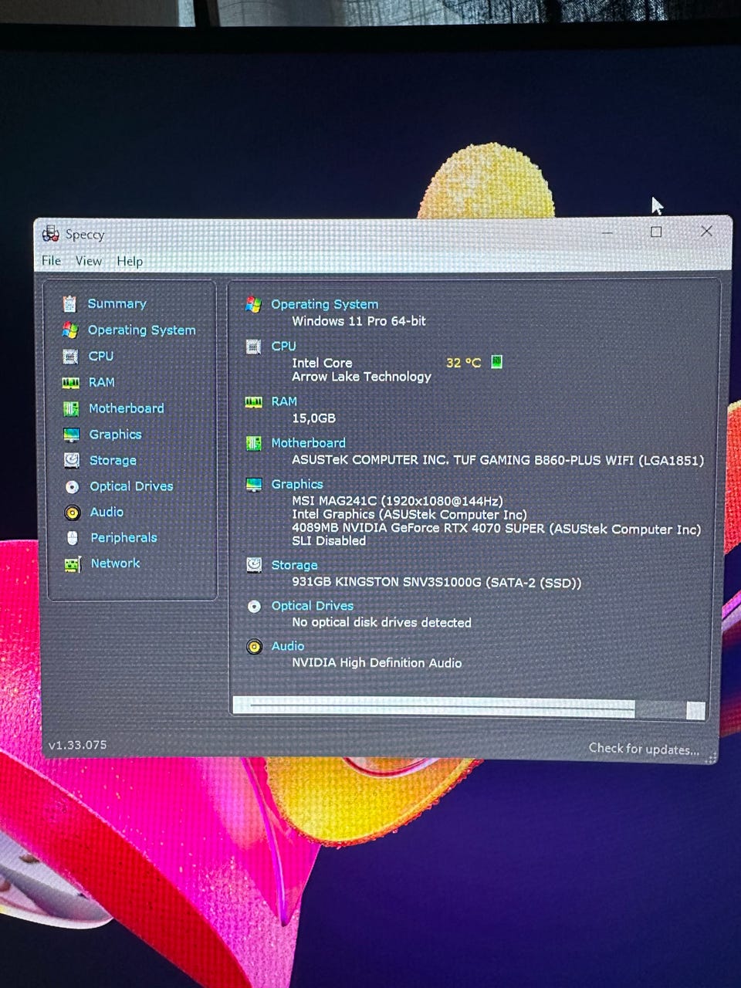Click the Optical Drives disc icon in sidebar
741x988 pixels.
pyautogui.click(x=72, y=486)
